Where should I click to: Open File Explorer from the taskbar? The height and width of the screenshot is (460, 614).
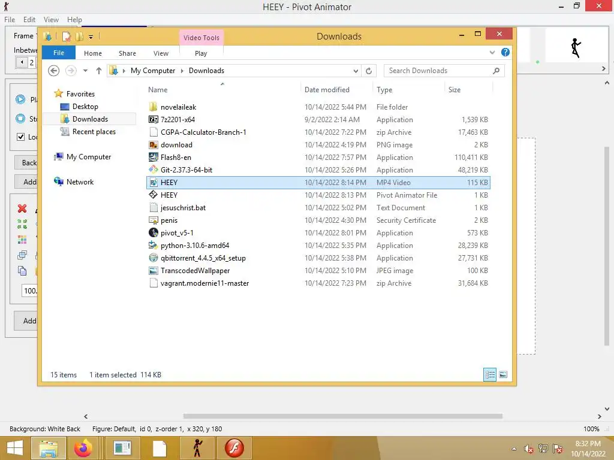point(48,448)
